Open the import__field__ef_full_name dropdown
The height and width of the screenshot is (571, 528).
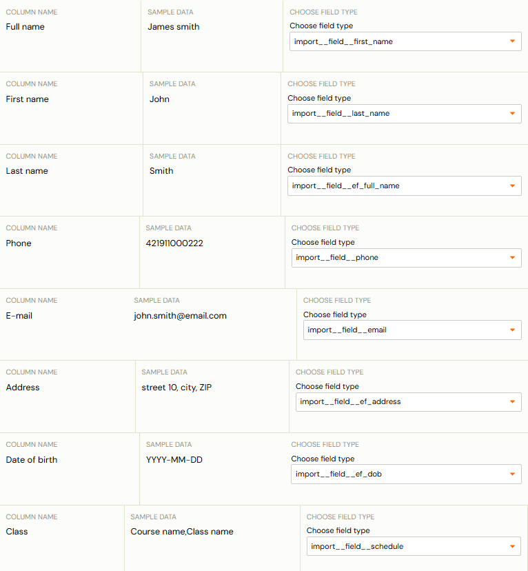[x=405, y=186]
